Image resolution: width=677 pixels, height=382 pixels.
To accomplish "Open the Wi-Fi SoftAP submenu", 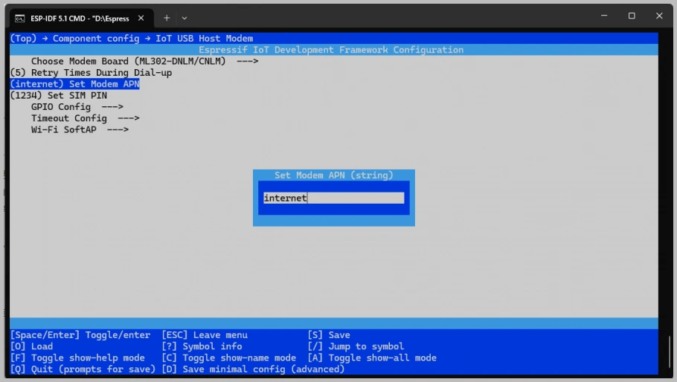I will pyautogui.click(x=80, y=129).
